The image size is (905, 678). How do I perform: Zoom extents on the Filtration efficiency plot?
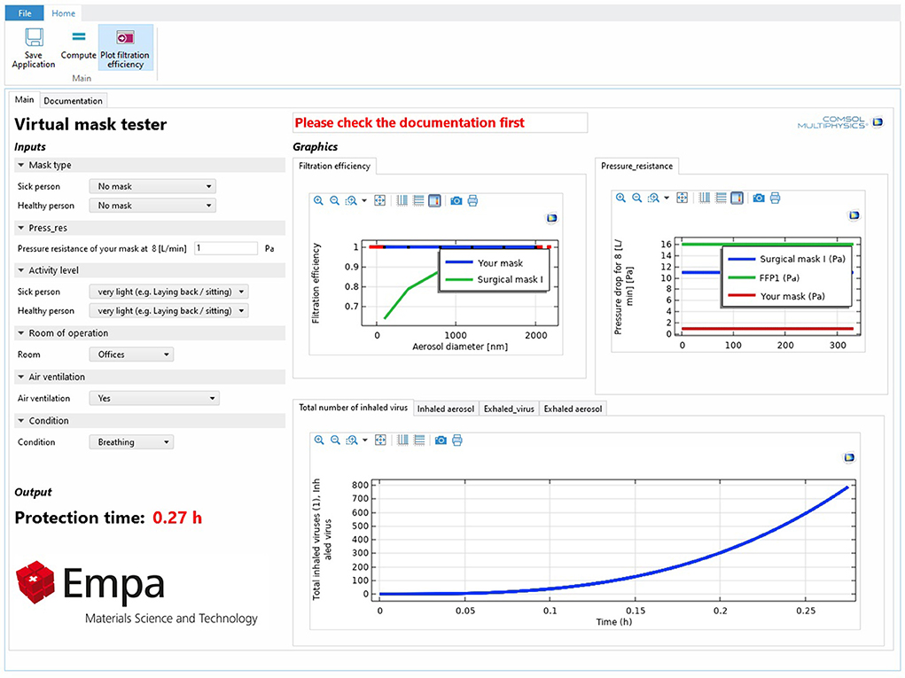[x=379, y=201]
